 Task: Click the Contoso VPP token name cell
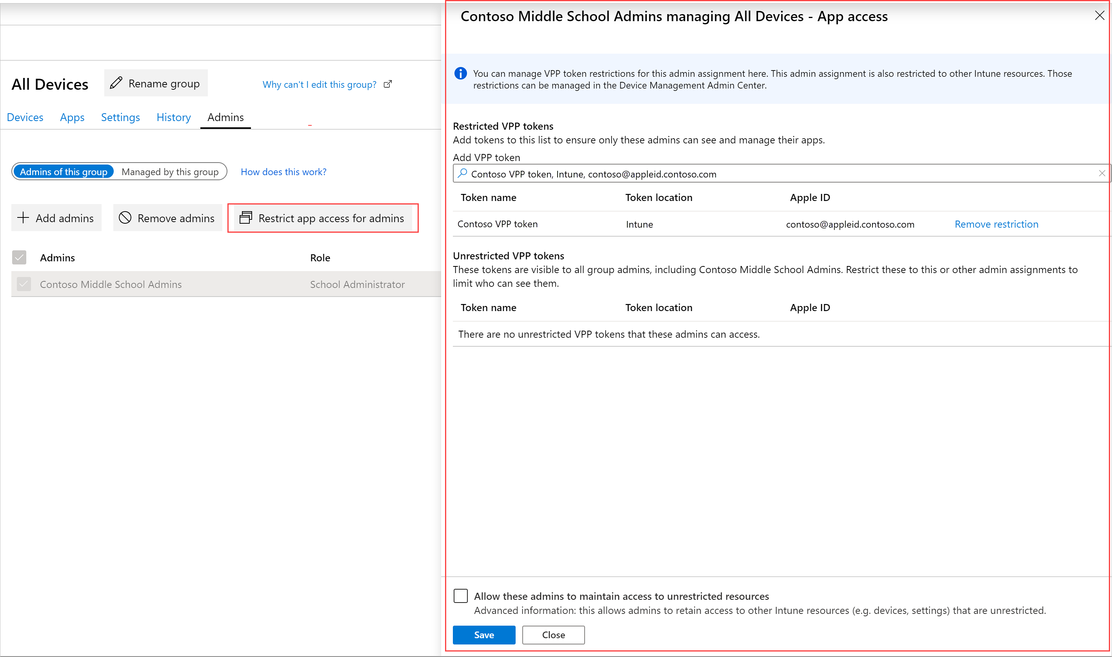pyautogui.click(x=498, y=224)
